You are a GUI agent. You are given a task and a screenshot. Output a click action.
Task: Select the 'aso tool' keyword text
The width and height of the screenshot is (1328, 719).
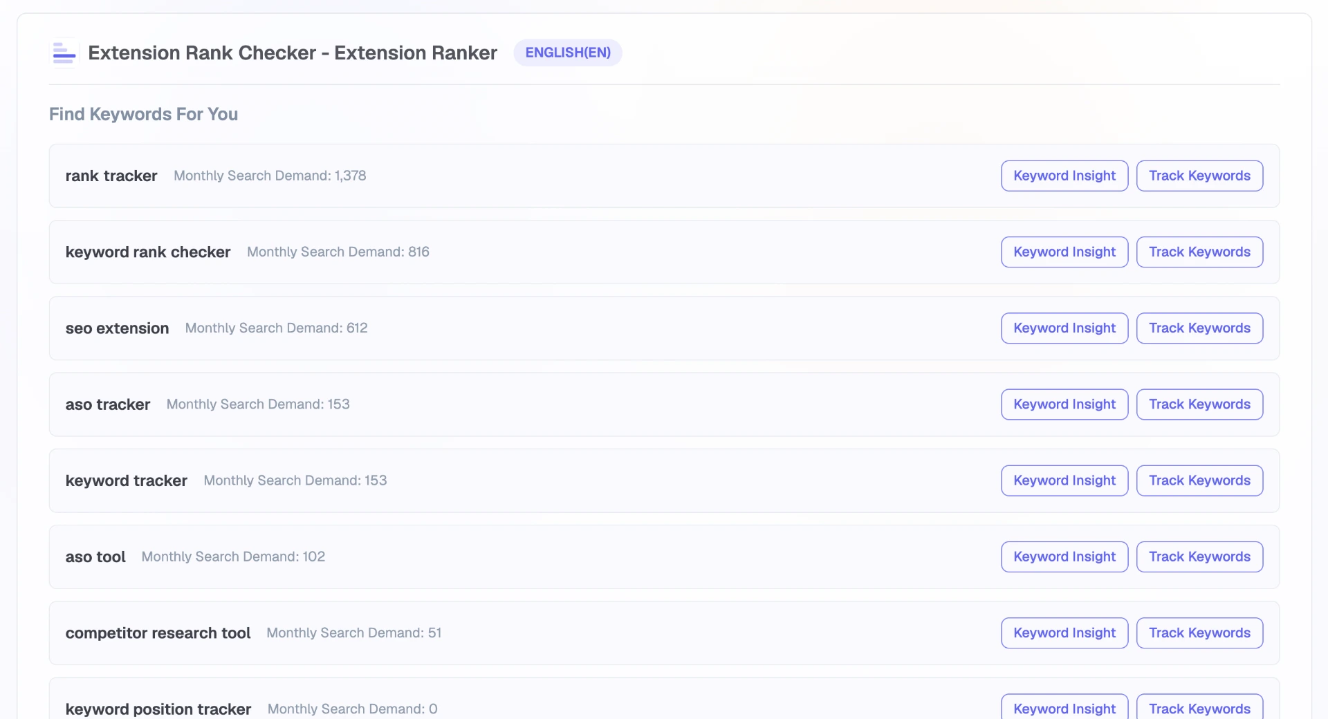95,557
